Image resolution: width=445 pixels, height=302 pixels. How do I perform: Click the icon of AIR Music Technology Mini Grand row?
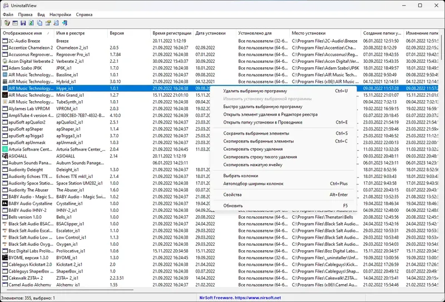tap(5, 95)
